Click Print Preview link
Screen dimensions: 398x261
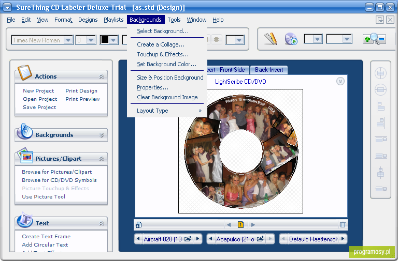coord(82,99)
